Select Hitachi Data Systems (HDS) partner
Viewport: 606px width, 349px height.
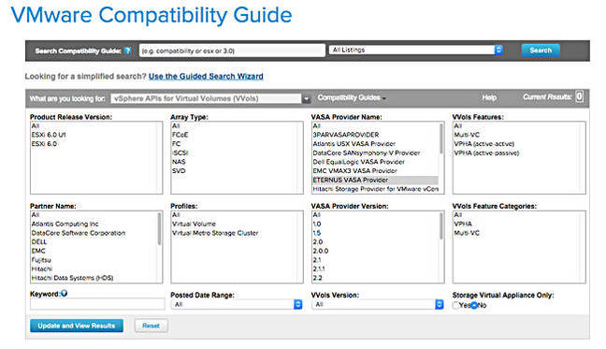(x=72, y=278)
